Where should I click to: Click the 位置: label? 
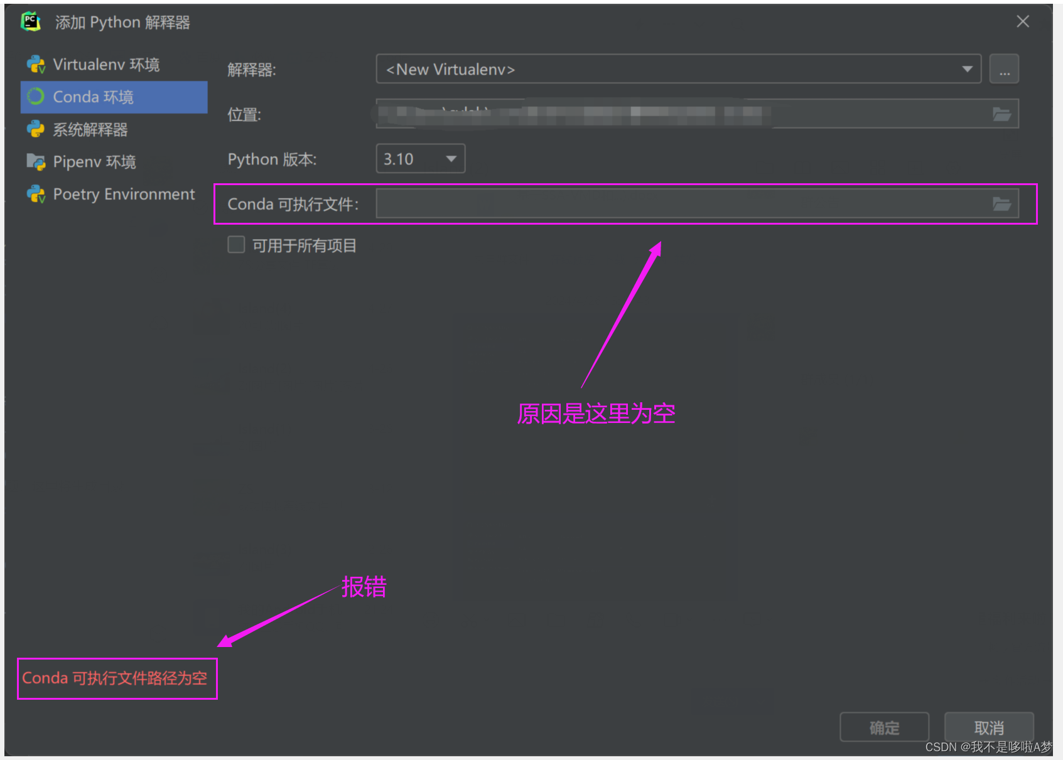coord(244,115)
